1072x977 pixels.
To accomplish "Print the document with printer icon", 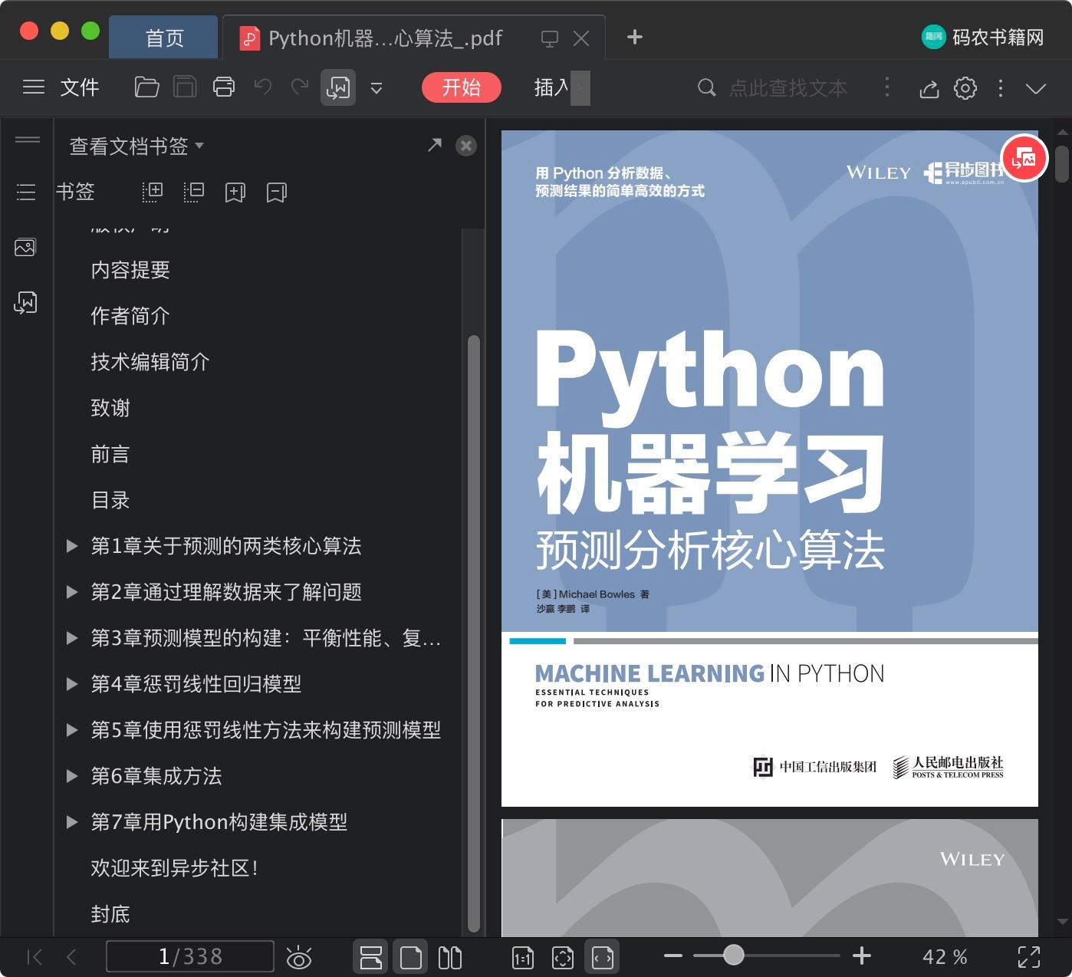I will point(224,87).
